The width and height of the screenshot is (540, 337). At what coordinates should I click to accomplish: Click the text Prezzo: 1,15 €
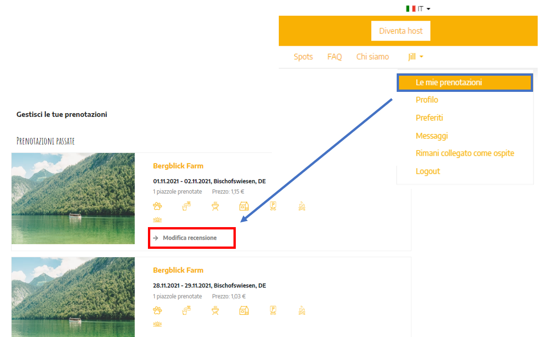[x=228, y=192]
